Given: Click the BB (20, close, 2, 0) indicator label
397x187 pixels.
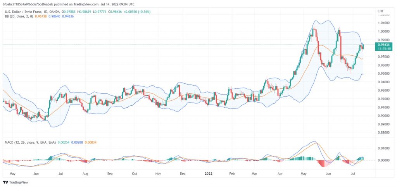Looking at the screenshot, I should coord(19,16).
